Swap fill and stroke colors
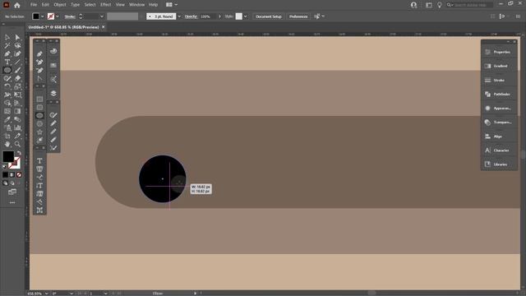 coord(19,153)
